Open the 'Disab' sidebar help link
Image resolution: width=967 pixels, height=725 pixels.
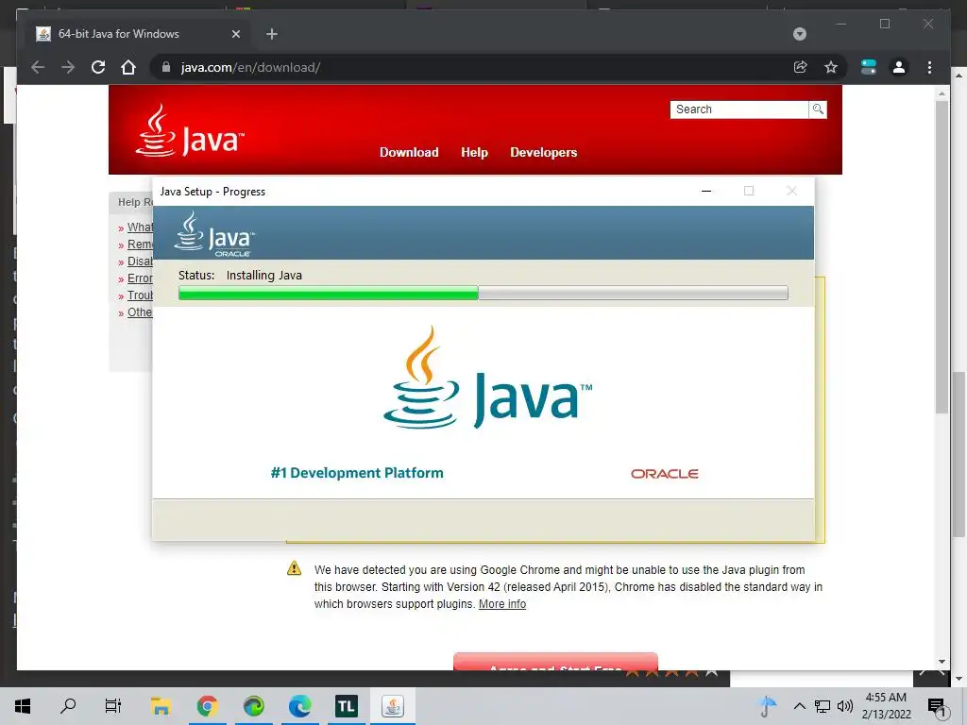[140, 261]
